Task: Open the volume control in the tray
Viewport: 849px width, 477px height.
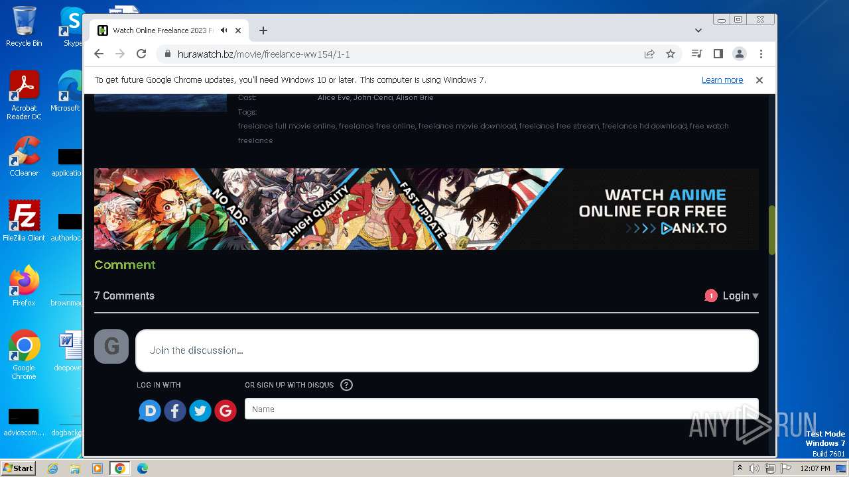Action: [754, 468]
